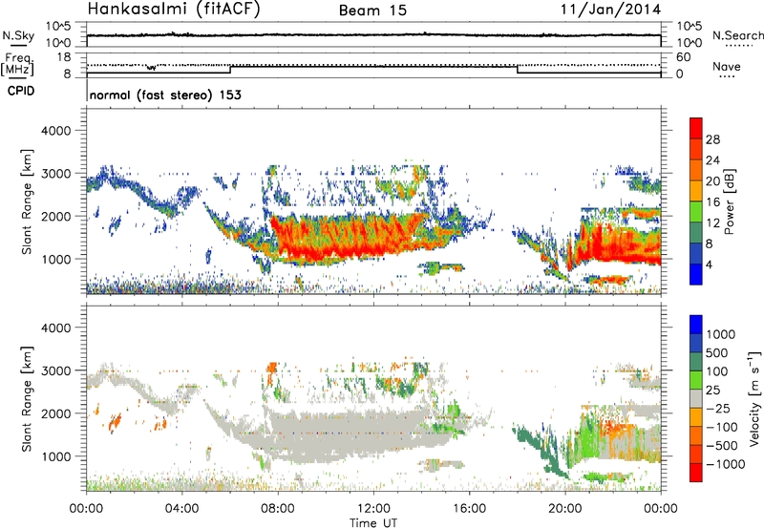This screenshot has height=529, width=764.
Task: Click velocity panel 'Slant Range [km]' axis label
Action: tap(27, 398)
